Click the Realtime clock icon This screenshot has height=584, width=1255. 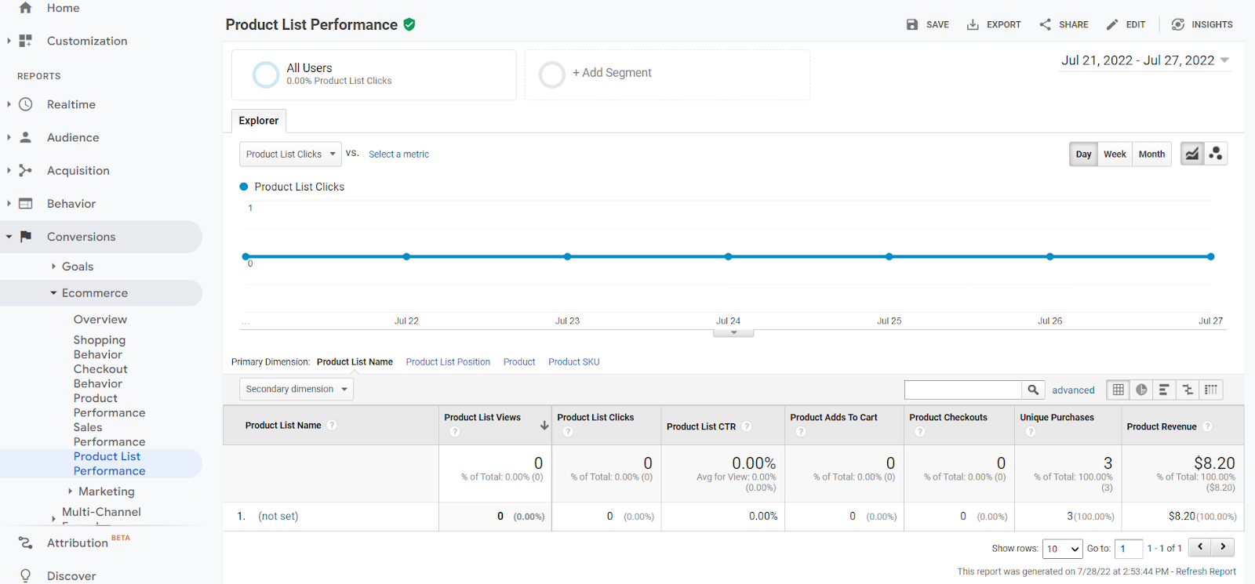[25, 104]
